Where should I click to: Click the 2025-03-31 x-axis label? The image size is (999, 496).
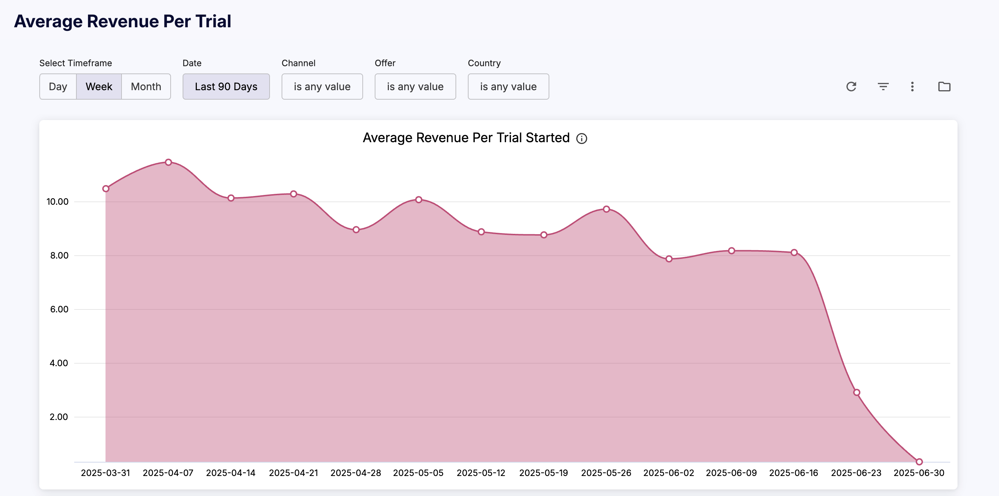click(x=106, y=473)
